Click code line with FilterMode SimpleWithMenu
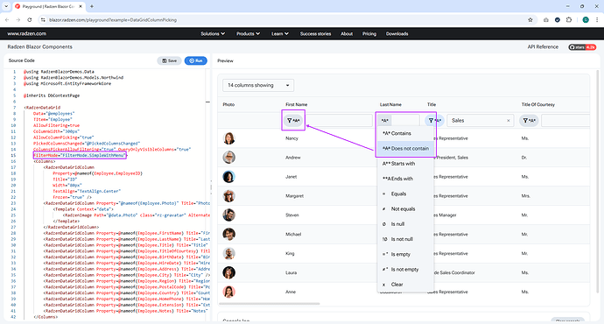The image size is (604, 324). (x=80, y=155)
